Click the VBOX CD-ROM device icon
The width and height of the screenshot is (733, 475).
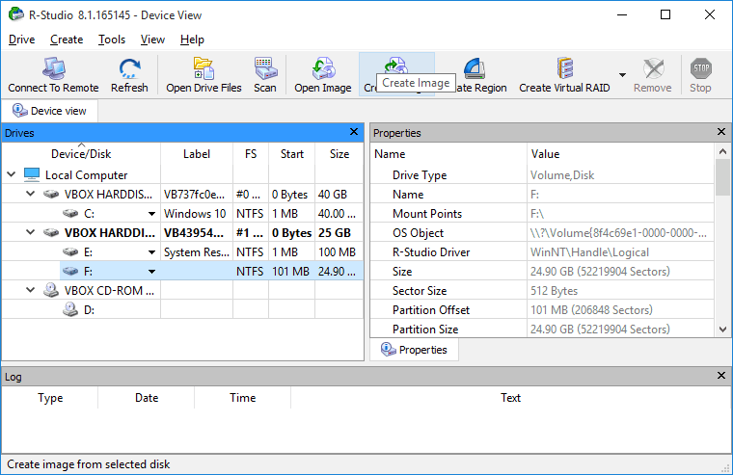[x=51, y=290]
